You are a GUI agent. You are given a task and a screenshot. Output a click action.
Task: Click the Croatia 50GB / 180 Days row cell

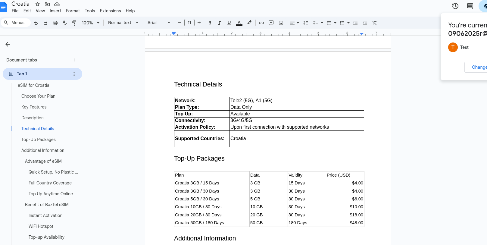click(212, 223)
